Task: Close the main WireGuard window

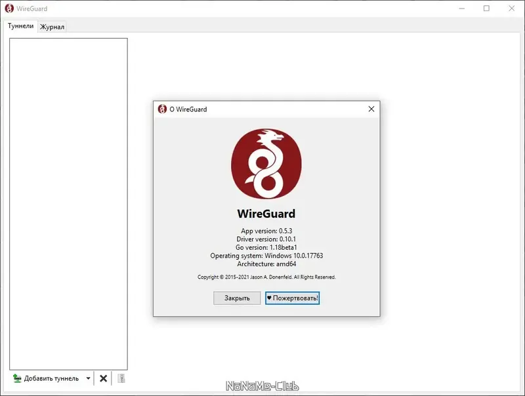Action: 512,9
